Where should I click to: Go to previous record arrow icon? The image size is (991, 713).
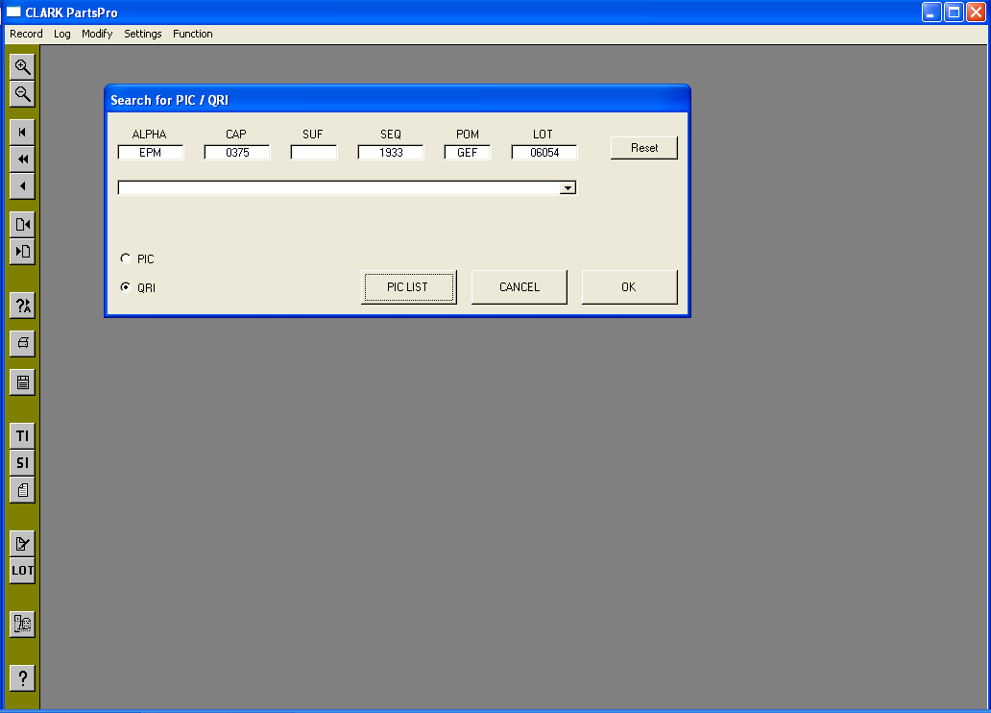pyautogui.click(x=22, y=186)
